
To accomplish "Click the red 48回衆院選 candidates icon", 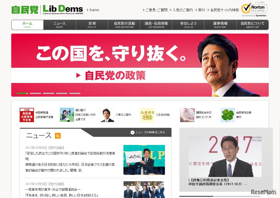I will [27, 115].
